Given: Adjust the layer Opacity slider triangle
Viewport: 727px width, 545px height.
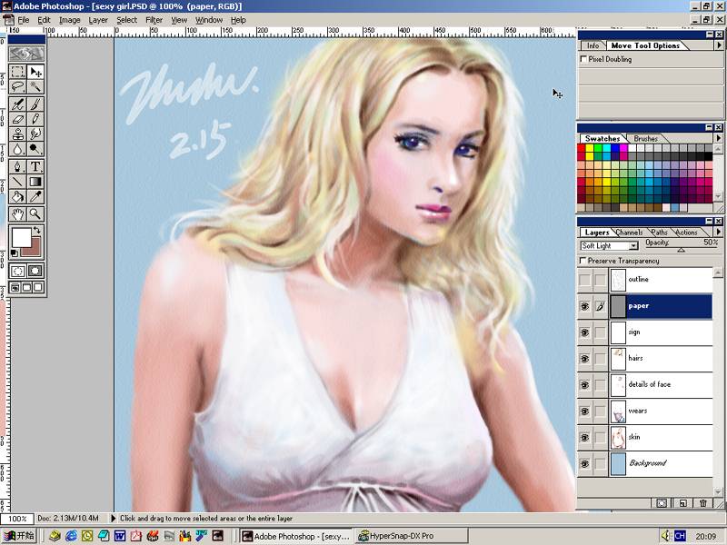Looking at the screenshot, I should (x=681, y=251).
